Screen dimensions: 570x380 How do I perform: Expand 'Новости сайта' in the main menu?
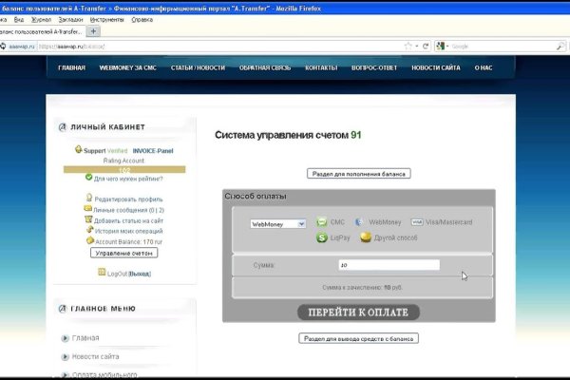pyautogui.click(x=65, y=356)
